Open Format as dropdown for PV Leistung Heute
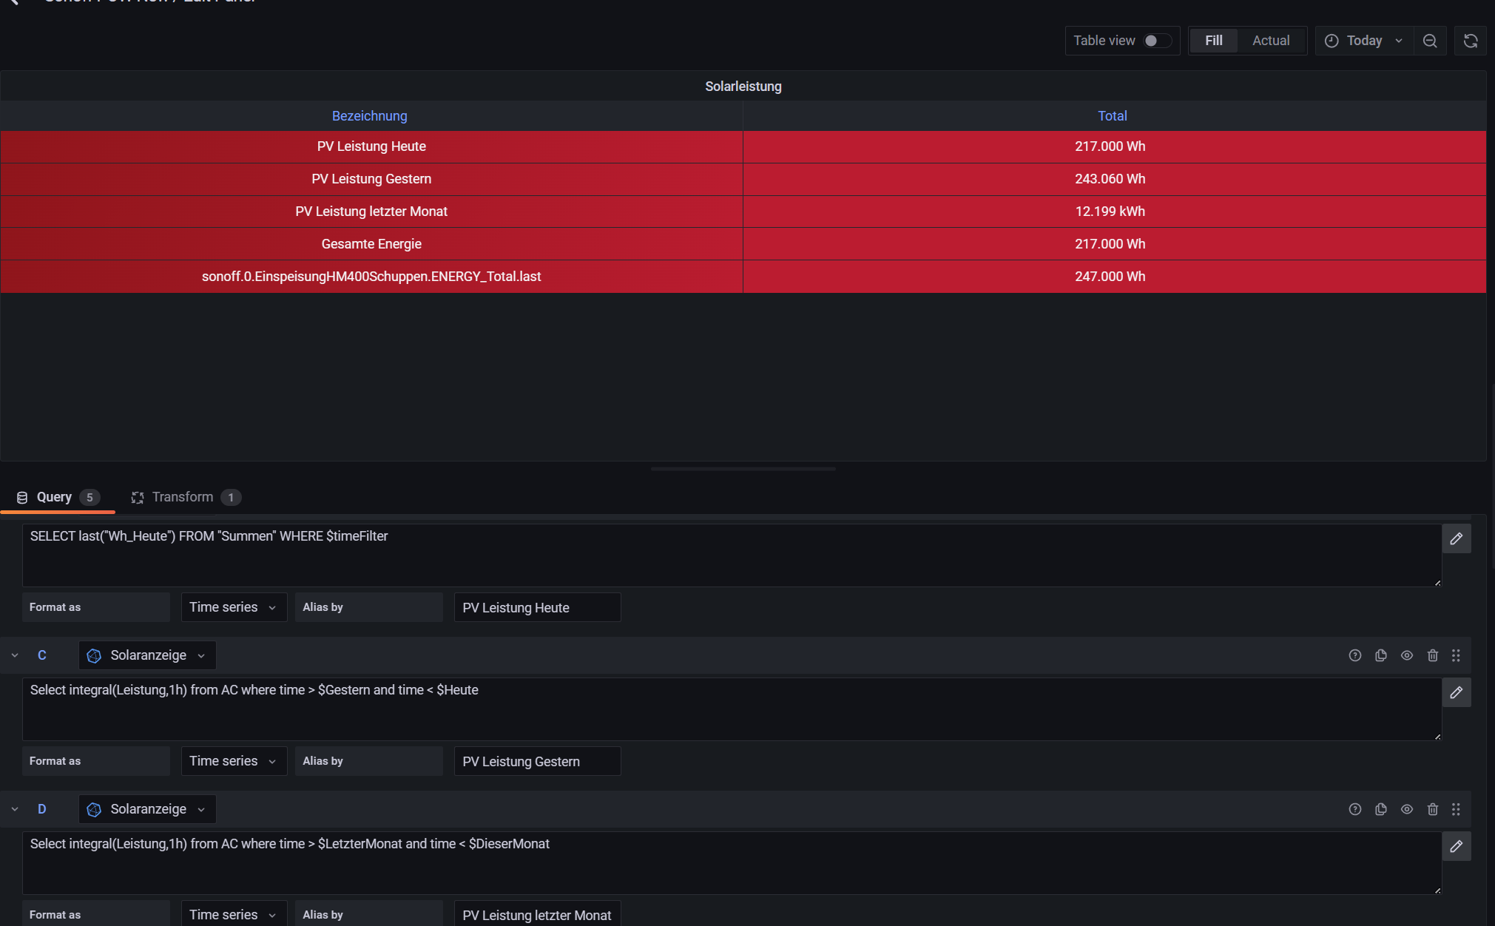This screenshot has height=926, width=1495. (x=234, y=607)
